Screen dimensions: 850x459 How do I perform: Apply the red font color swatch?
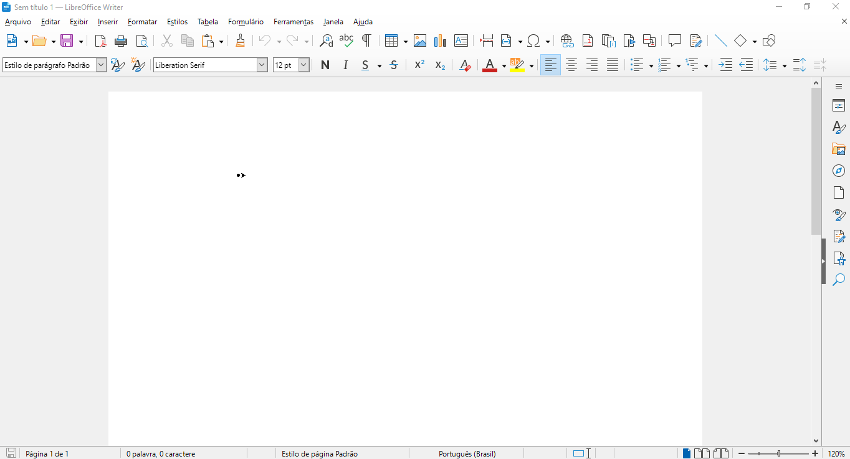(x=489, y=65)
